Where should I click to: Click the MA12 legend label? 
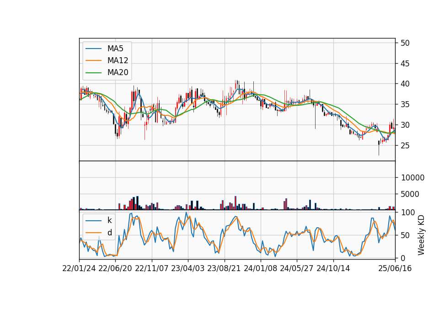[118, 60]
